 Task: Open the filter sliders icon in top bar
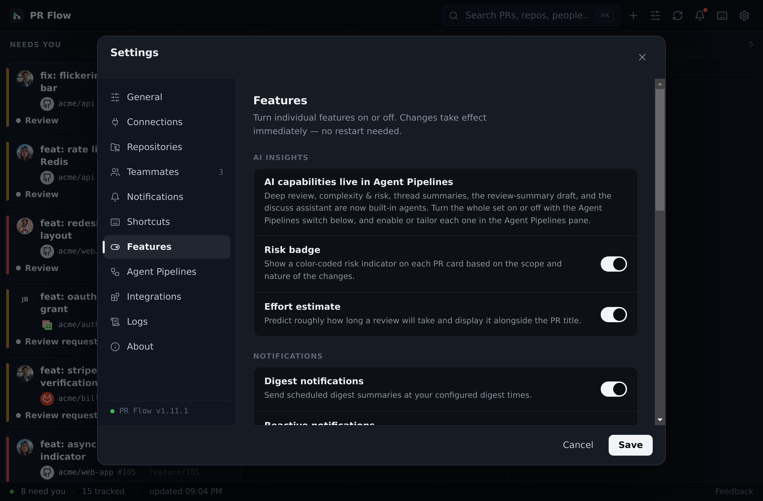pyautogui.click(x=655, y=16)
